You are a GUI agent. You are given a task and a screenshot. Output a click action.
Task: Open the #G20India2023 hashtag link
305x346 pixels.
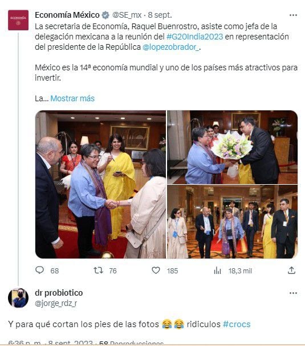pos(194,37)
